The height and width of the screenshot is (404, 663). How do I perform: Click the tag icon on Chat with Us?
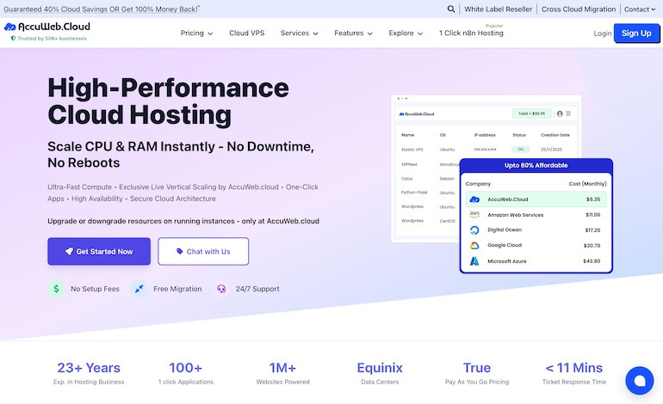(x=180, y=251)
